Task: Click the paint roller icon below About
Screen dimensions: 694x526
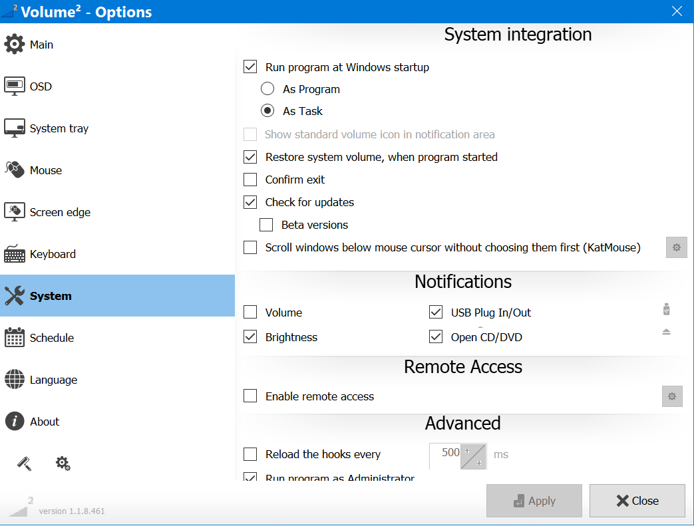Action: tap(25, 463)
